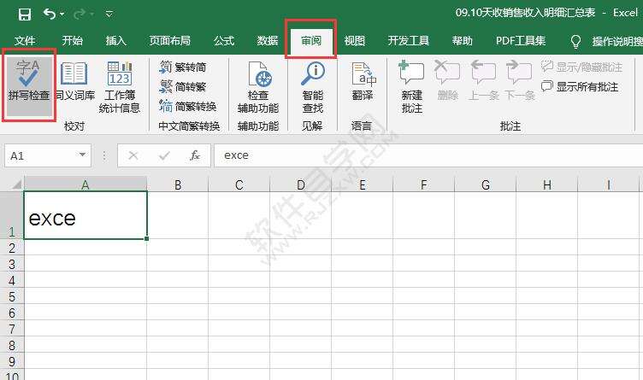Select column C header
This screenshot has width=643, height=380.
click(x=239, y=184)
